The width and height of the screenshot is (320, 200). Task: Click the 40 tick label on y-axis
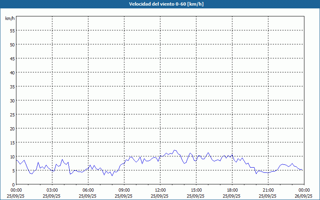coord(12,72)
